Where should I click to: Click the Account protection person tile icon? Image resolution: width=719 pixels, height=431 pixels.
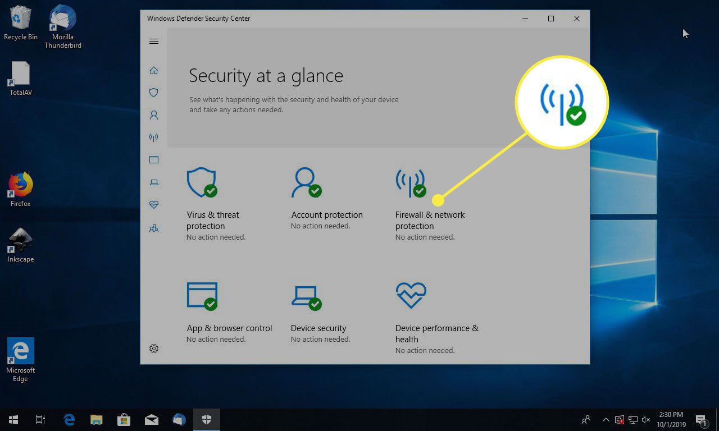tap(306, 182)
